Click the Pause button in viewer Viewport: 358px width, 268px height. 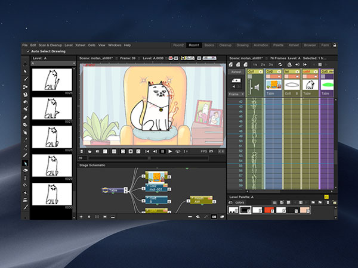coord(162,152)
